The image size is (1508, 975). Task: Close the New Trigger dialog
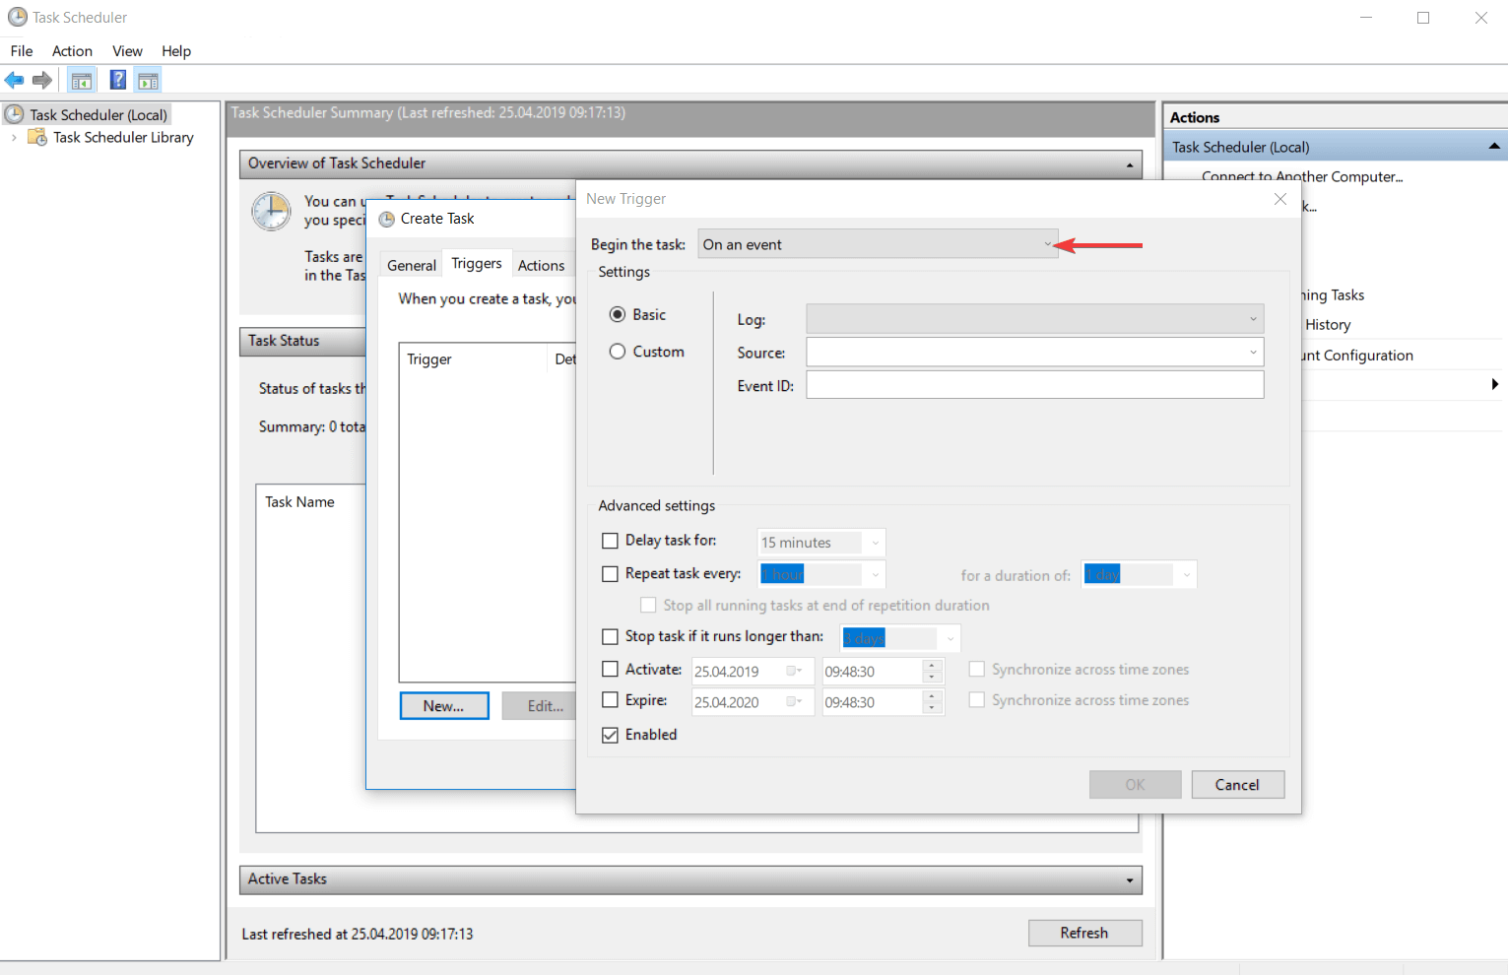coord(1280,199)
